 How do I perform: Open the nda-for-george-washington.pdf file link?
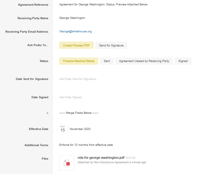[101, 158]
